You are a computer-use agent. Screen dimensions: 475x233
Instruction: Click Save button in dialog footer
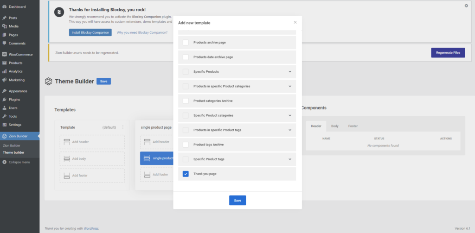(x=237, y=200)
